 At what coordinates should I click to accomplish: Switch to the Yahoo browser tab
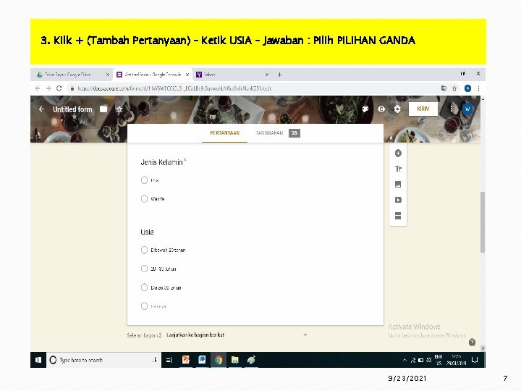232,75
